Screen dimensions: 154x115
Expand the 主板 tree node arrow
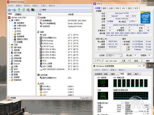click(x=10, y=45)
